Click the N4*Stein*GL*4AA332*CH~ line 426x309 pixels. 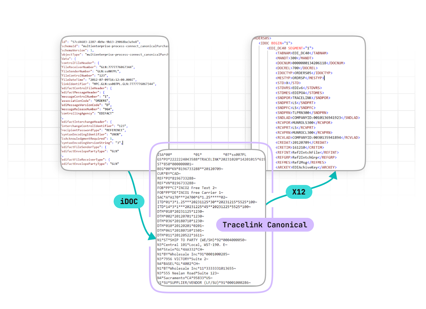181,250
